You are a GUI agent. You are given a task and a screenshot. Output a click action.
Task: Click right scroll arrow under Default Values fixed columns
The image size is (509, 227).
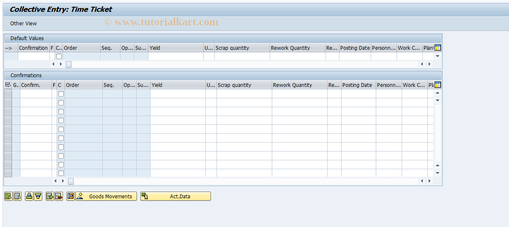coord(61,64)
